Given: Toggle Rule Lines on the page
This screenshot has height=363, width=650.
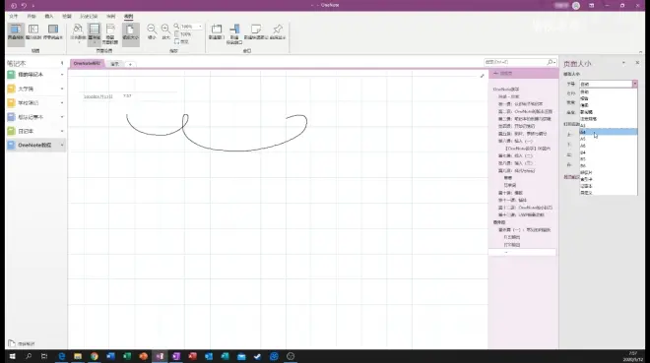Looking at the screenshot, I should (x=95, y=33).
